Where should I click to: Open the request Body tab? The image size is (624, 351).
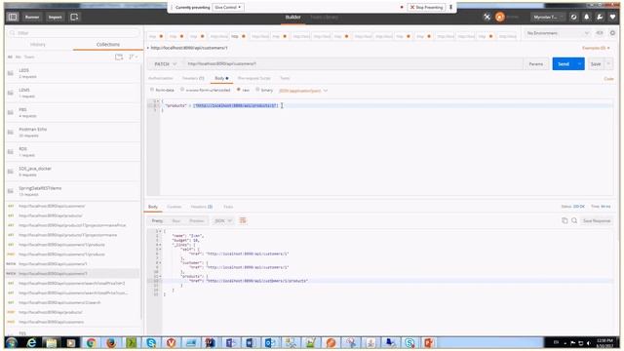click(221, 78)
